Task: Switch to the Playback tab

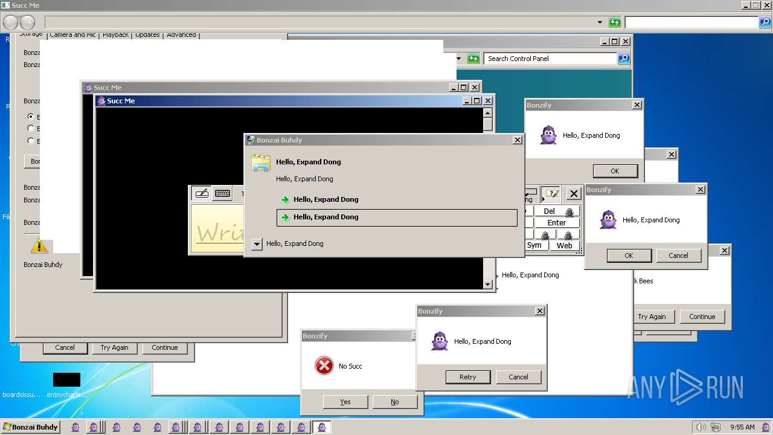Action: 115,35
